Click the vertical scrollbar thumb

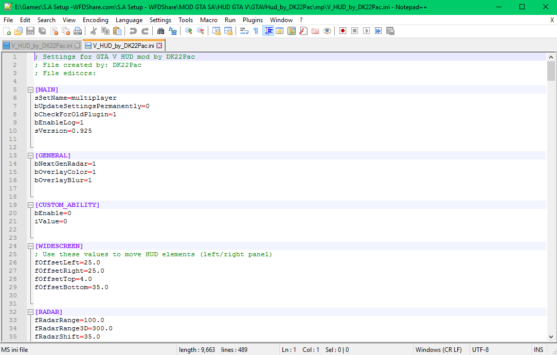[551, 71]
